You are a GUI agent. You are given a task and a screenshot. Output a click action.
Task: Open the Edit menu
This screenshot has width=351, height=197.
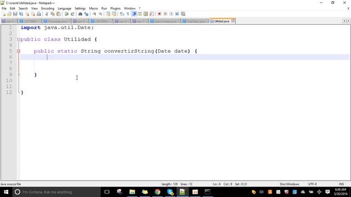pos(12,8)
